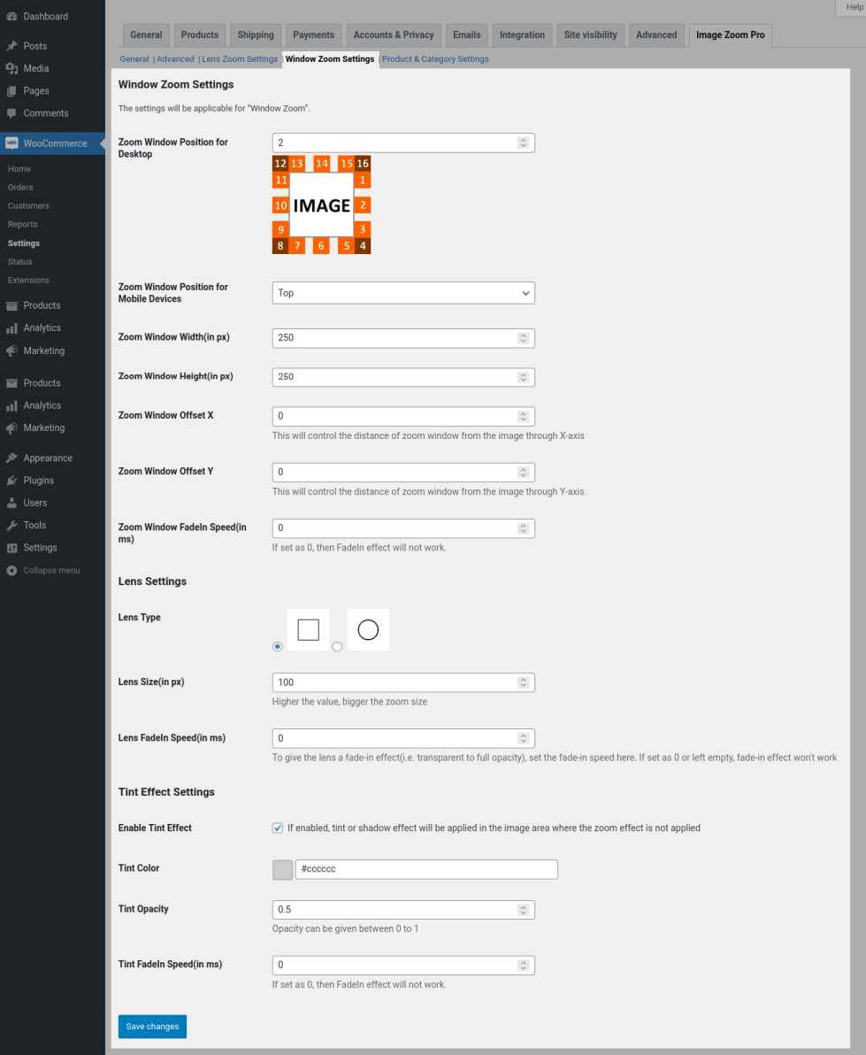Screen dimensions: 866x1055
Task: Click the Settings sliders icon in sidebar
Action: (11, 548)
